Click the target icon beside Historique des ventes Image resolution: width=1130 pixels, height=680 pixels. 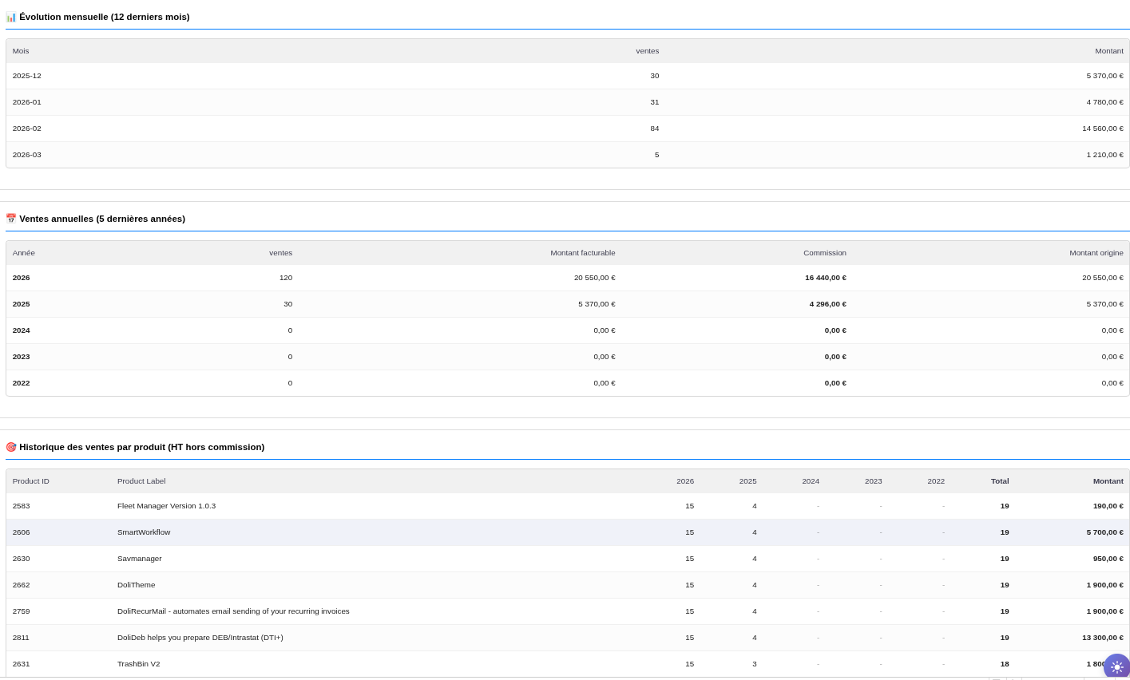click(x=11, y=447)
